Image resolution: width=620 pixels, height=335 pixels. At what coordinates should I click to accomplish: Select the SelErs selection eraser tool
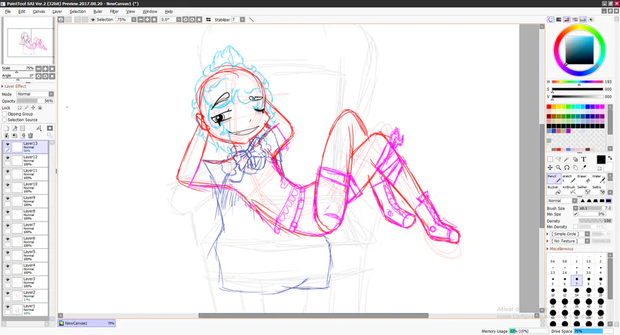(598, 190)
